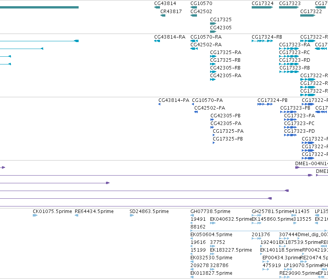Click the CG17324-RB transcript label
The width and height of the screenshot is (328, 279).
[267, 37]
